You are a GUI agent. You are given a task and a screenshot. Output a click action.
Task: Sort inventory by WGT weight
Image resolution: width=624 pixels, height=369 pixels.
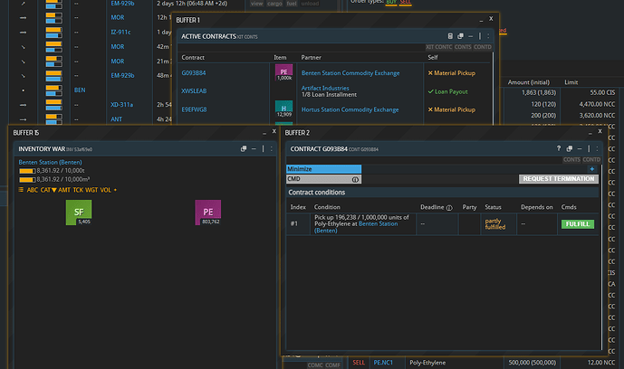pyautogui.click(x=91, y=190)
